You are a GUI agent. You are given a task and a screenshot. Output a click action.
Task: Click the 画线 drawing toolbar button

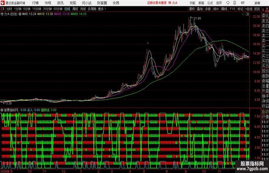(224, 9)
